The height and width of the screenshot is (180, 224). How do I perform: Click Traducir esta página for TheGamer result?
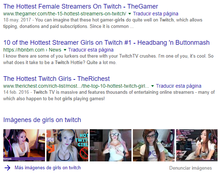pos(155,14)
